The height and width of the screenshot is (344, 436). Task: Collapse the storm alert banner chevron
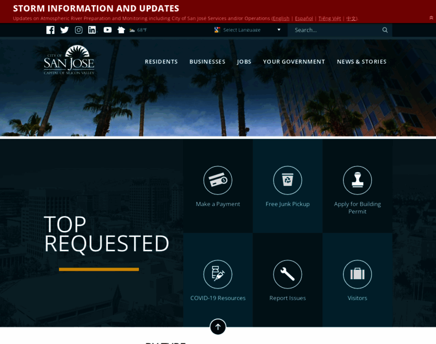(431, 18)
